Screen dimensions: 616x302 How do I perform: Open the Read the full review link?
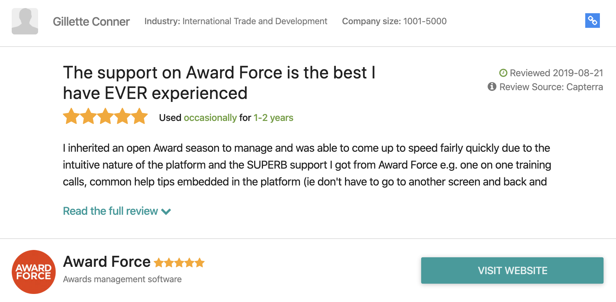(x=110, y=211)
